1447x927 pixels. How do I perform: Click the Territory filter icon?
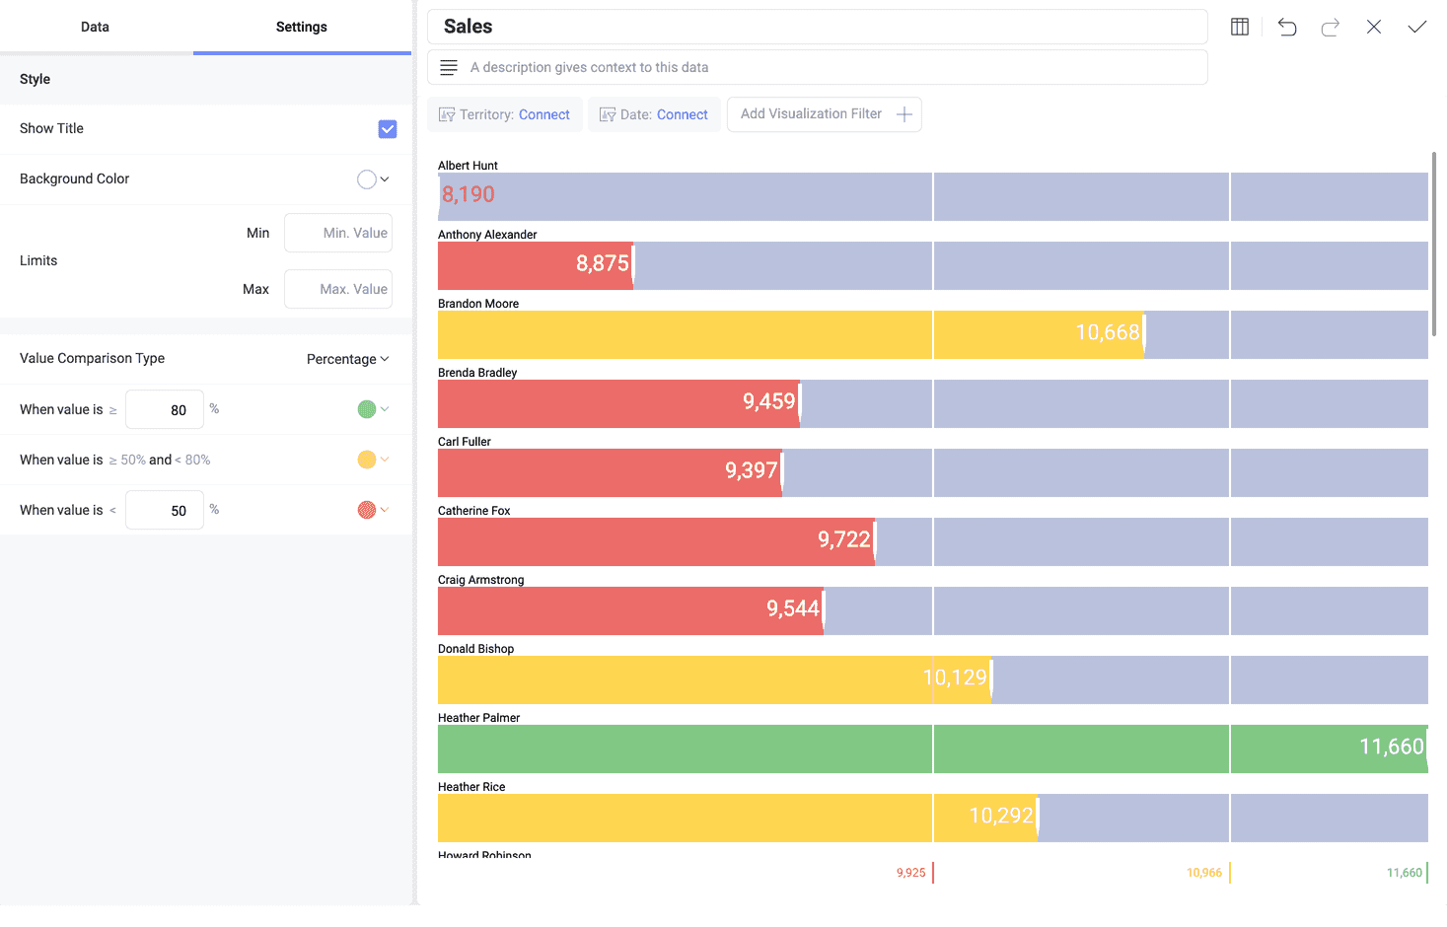447,114
